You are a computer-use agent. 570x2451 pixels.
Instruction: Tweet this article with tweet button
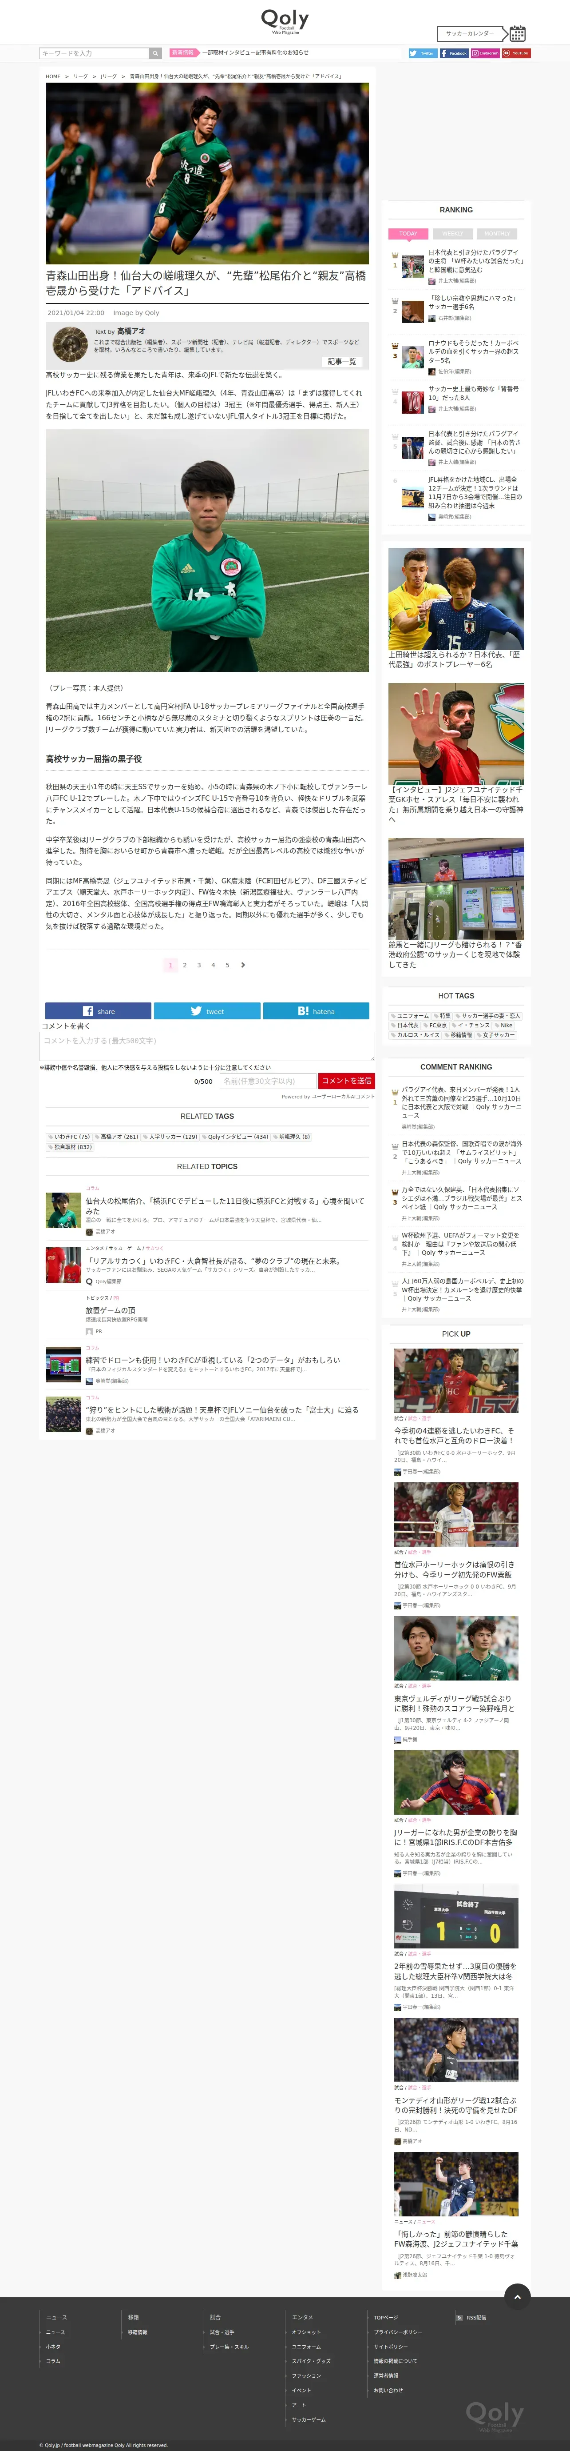point(207,1010)
